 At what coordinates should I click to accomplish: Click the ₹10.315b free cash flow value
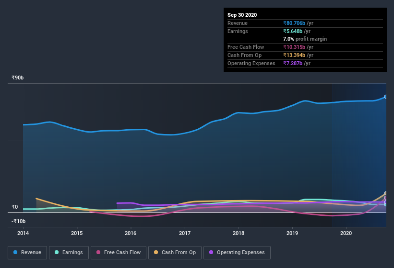coord(294,47)
